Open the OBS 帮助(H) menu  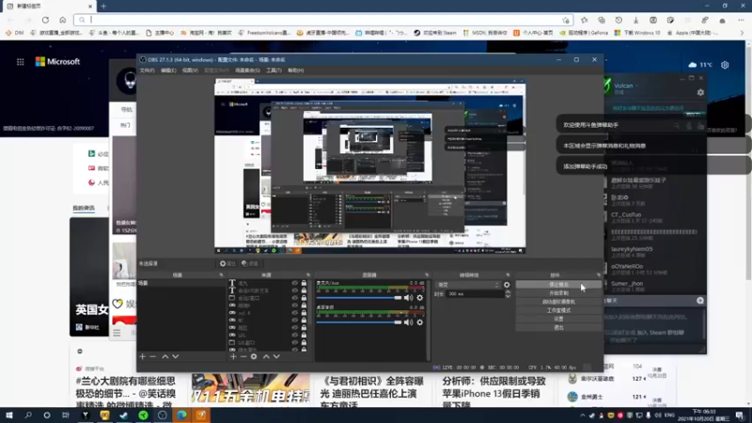(x=296, y=70)
